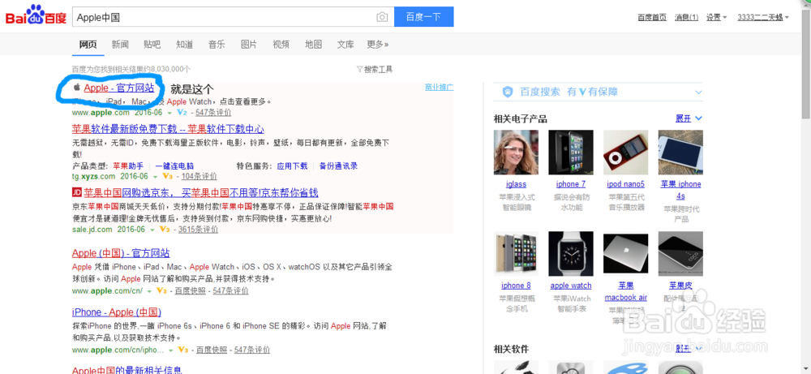This screenshot has width=811, height=374.
Task: Switch to 知道 tab
Action: pos(184,44)
